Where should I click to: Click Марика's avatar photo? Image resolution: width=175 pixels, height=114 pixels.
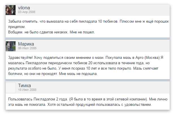tap(11, 46)
